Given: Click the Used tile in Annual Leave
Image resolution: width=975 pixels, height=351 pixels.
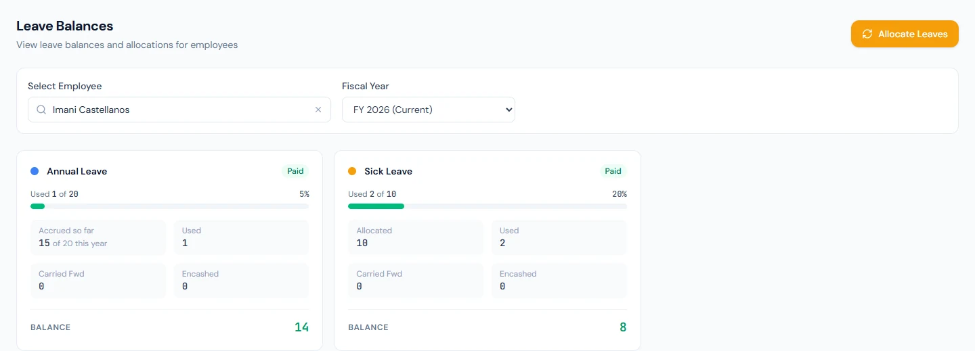Looking at the screenshot, I should pos(242,237).
